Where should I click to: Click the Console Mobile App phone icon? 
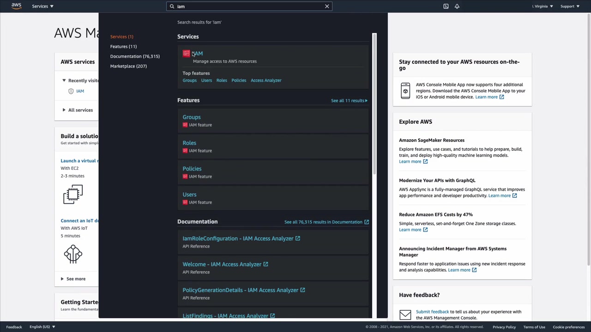[x=405, y=91]
